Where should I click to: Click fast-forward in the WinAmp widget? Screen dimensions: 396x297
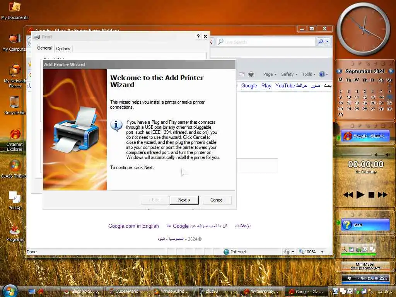pos(382,195)
